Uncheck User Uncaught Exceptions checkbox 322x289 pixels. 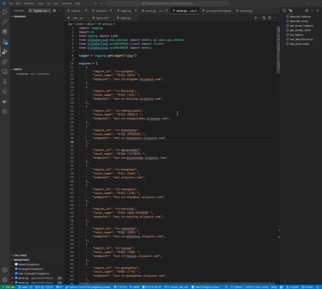pos(16,273)
